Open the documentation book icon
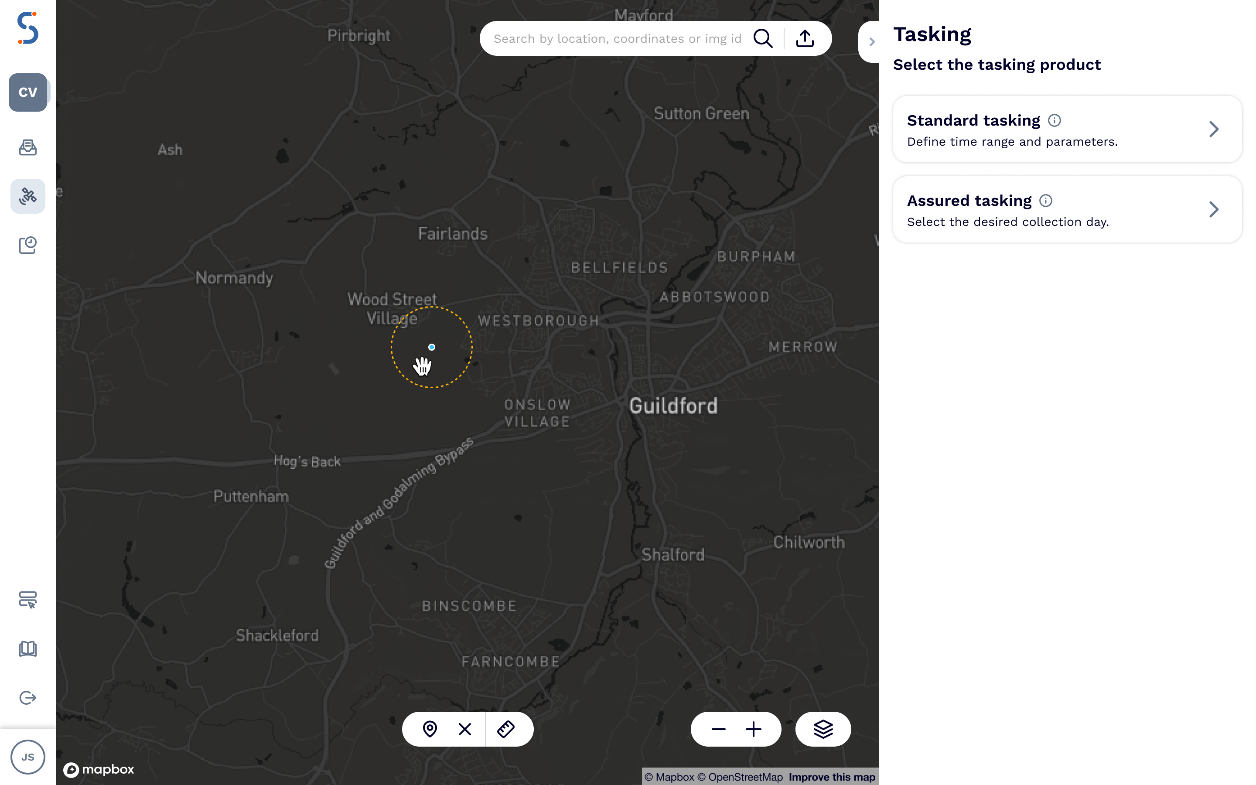 pyautogui.click(x=28, y=648)
